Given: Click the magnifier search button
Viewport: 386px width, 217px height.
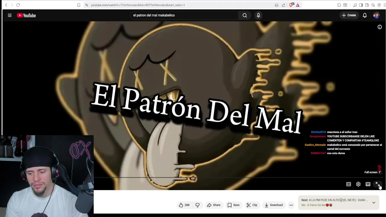Looking at the screenshot, I should (x=245, y=15).
